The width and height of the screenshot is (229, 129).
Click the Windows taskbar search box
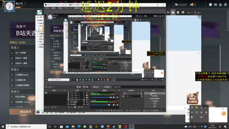pyautogui.click(x=26, y=126)
